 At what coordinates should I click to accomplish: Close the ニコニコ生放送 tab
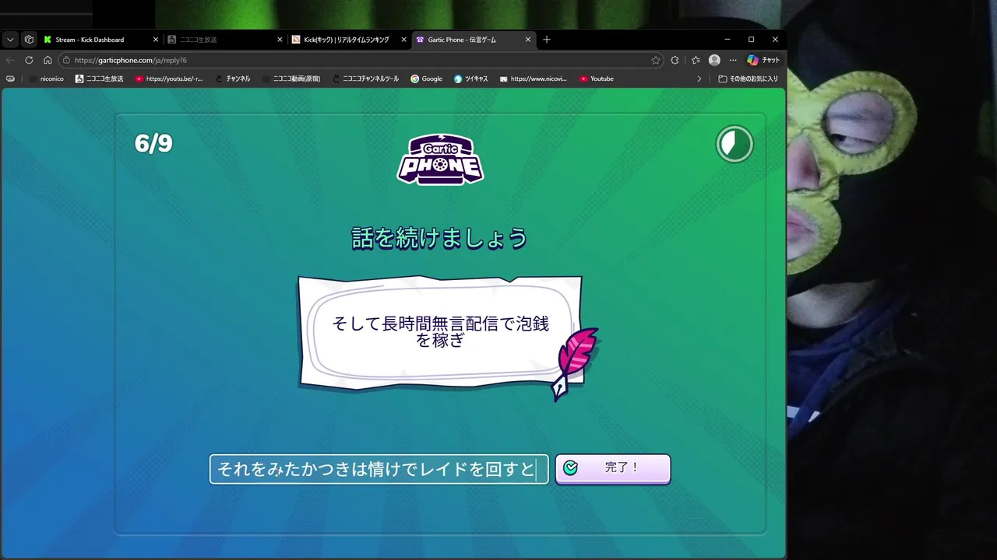[x=280, y=40]
